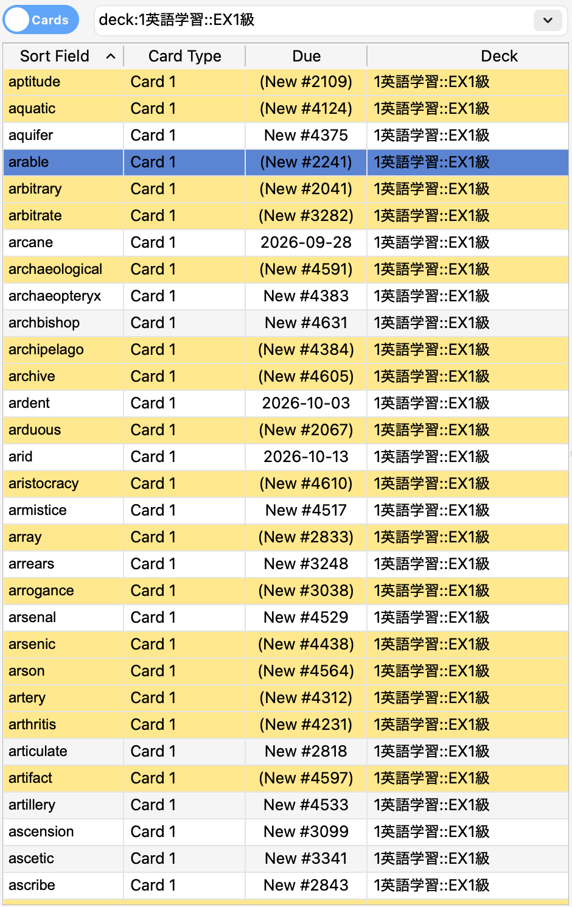Viewport: 572px width, 907px height.
Task: Select the 'aristocracy' card
Action: 286,483
